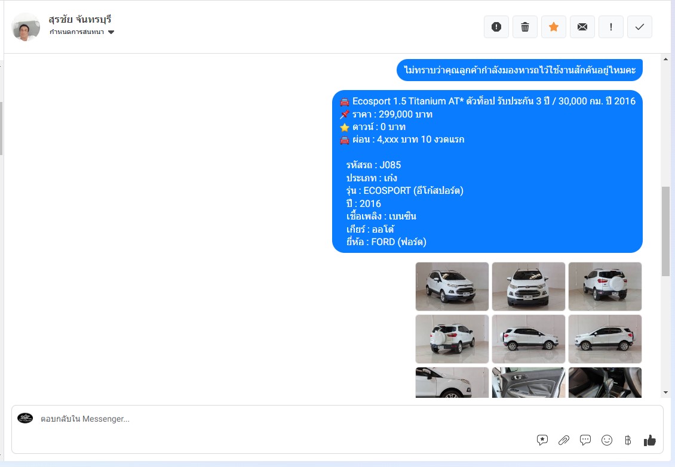Click the ยี่ห้อ : FORD line
Image resolution: width=675 pixels, height=467 pixels.
tap(386, 242)
